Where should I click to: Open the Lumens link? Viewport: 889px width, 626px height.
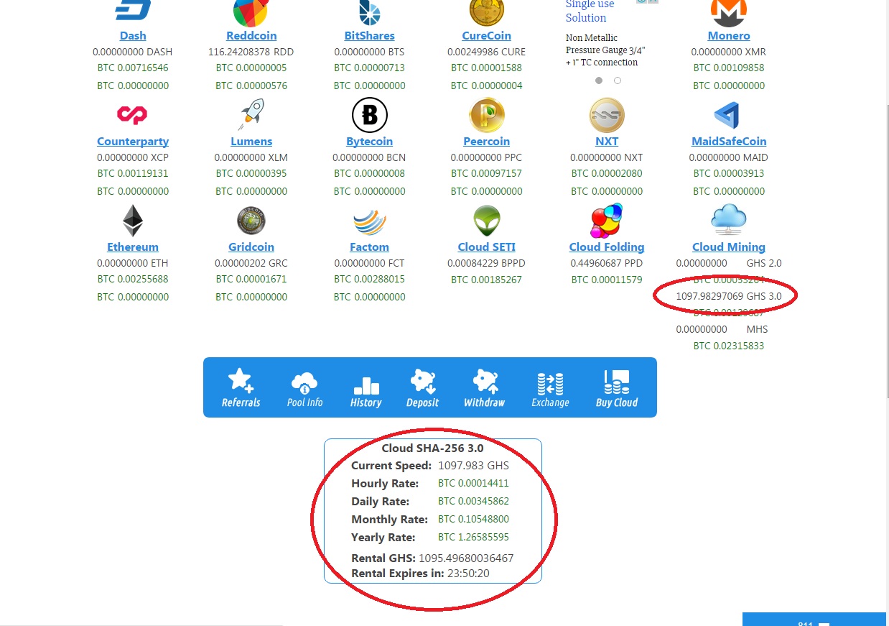[x=251, y=142]
